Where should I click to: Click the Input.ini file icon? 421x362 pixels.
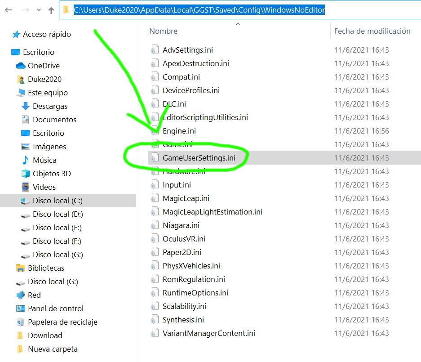coord(155,185)
